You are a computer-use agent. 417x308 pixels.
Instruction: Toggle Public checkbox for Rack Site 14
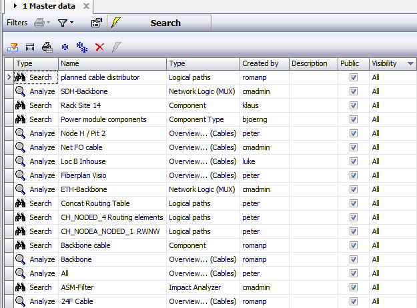click(x=354, y=105)
